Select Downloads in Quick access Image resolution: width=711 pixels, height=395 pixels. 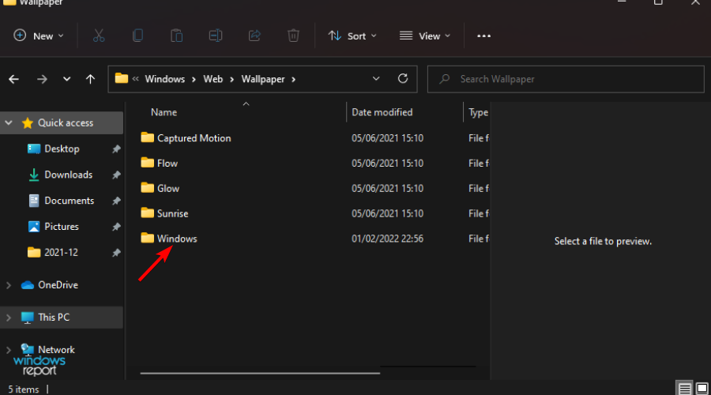coord(68,175)
